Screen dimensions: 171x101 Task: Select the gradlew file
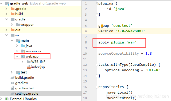(21, 83)
